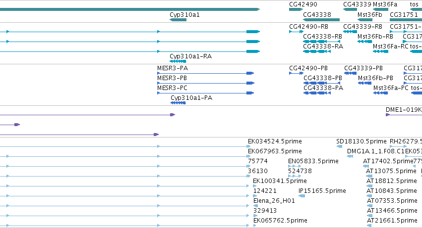Click the purple DME1-019K feature label
Viewport: 422px width, 228px height.
(x=404, y=110)
